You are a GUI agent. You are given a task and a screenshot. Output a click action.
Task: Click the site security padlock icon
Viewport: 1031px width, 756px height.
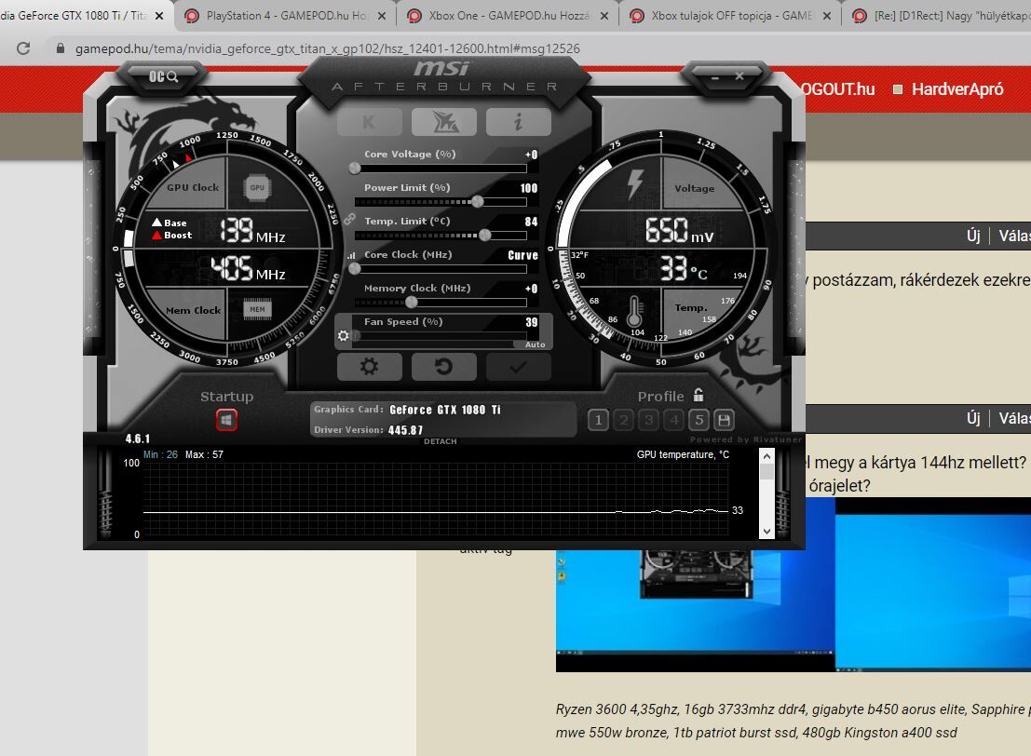pos(61,48)
